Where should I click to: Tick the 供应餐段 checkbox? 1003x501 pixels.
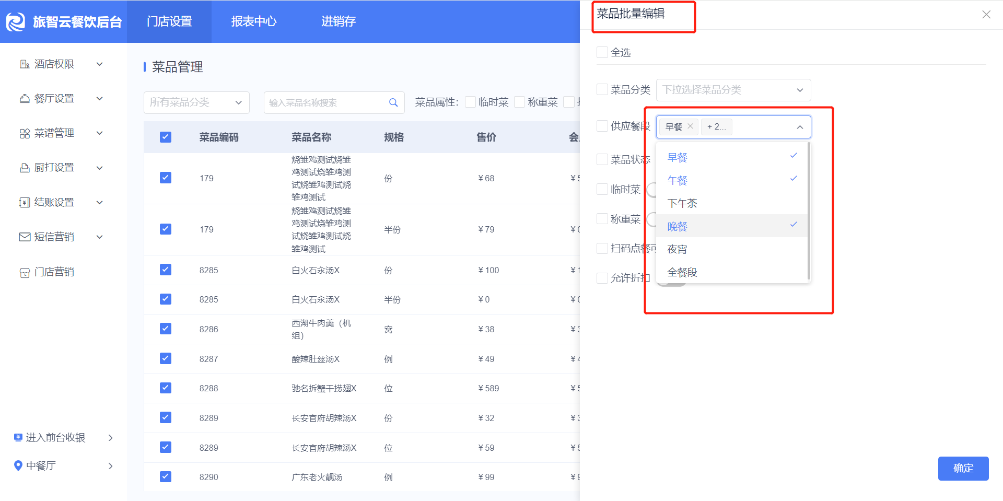click(x=602, y=126)
